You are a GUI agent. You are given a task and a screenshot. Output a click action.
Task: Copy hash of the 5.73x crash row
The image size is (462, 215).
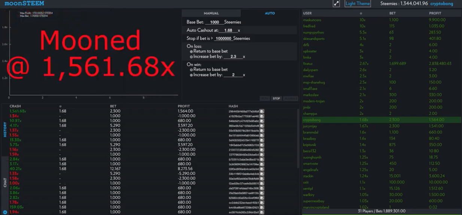coord(262,145)
